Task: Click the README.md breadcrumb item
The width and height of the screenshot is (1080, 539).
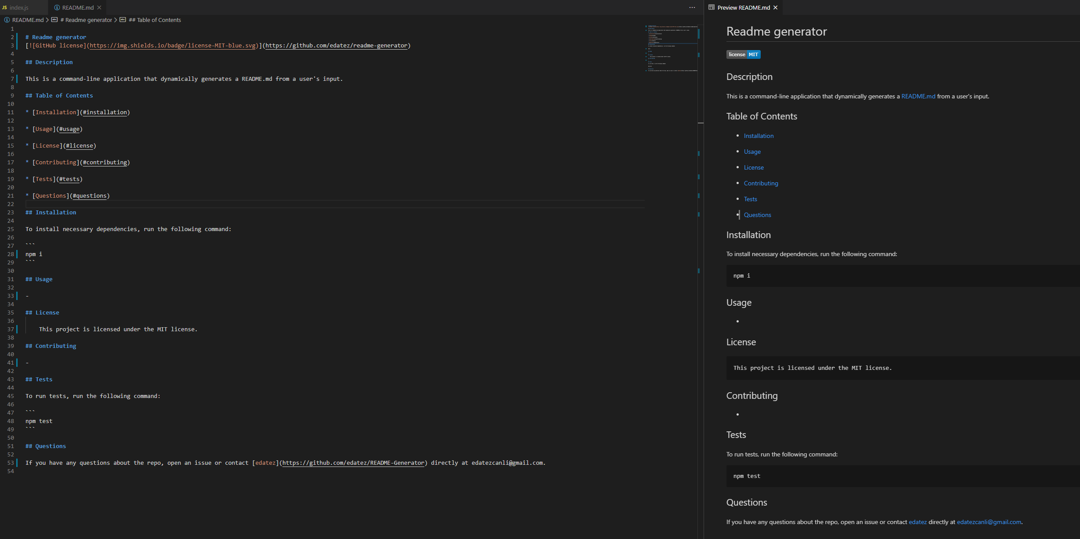Action: tap(28, 20)
